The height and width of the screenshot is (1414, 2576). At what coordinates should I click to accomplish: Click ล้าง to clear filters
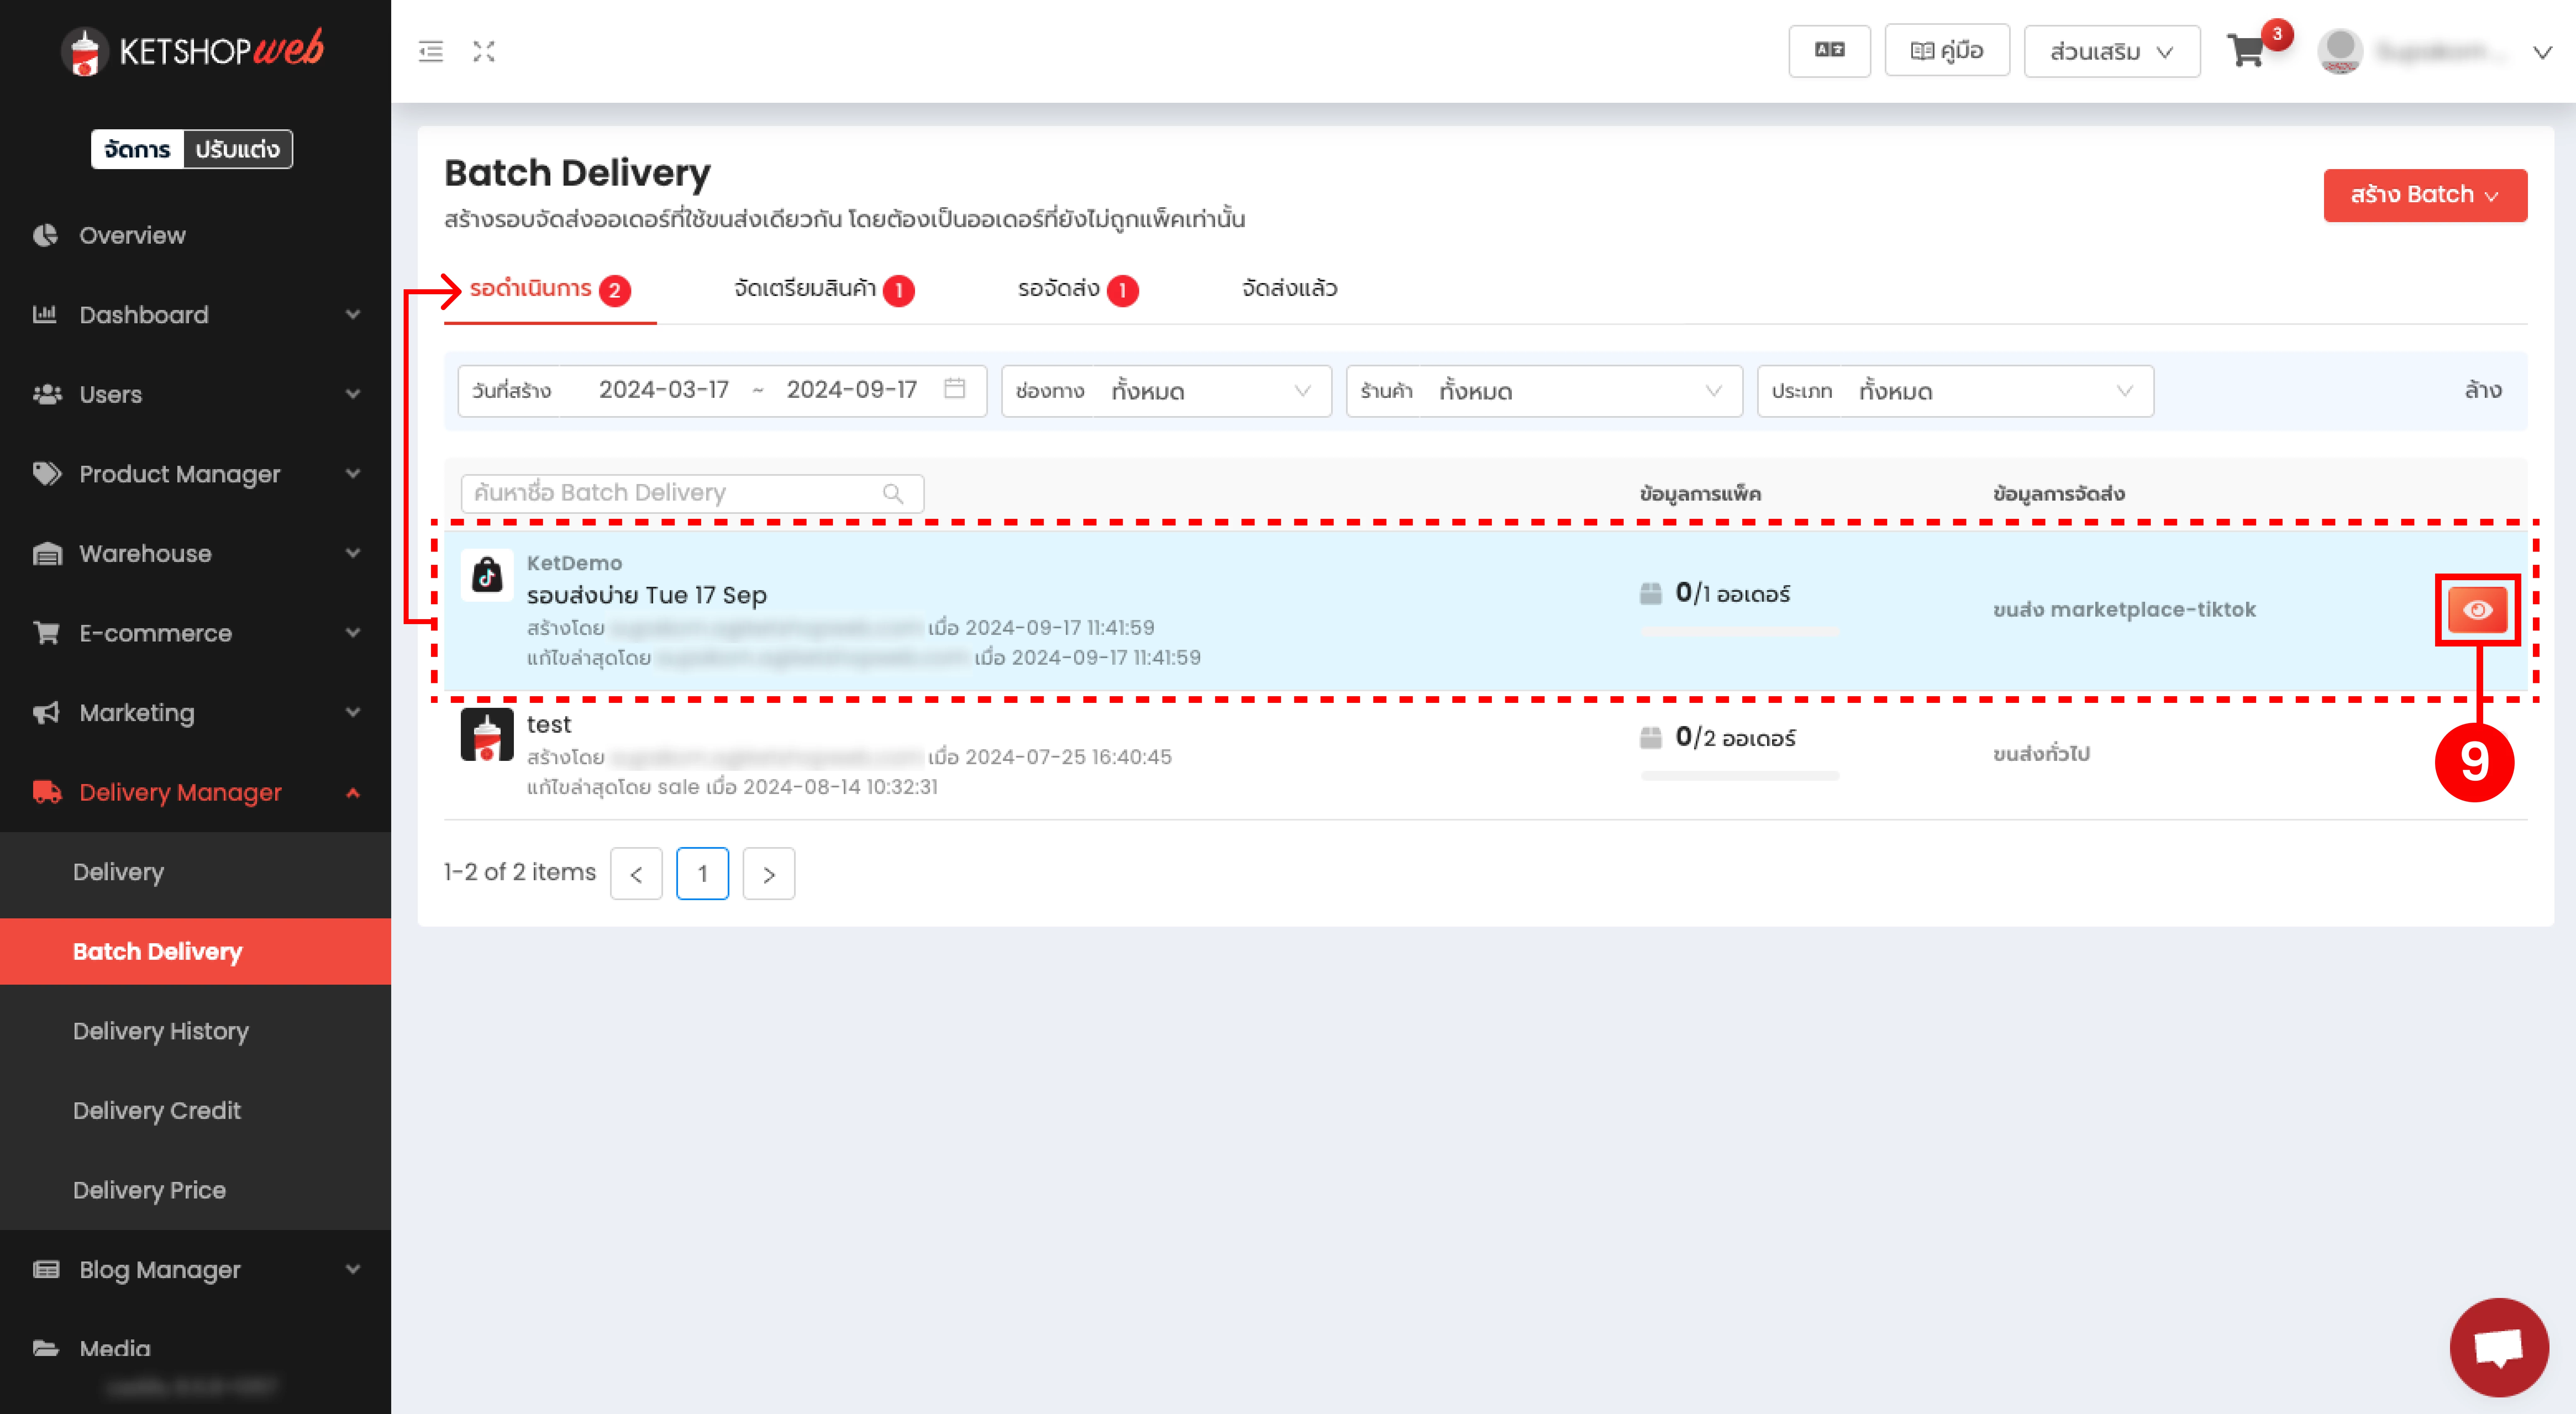tap(2483, 390)
